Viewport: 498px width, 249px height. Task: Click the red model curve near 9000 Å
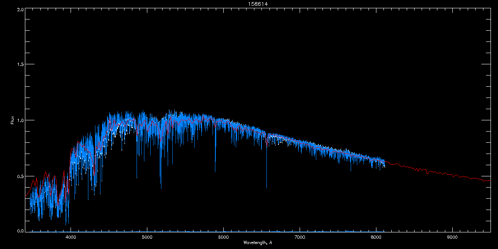click(452, 175)
